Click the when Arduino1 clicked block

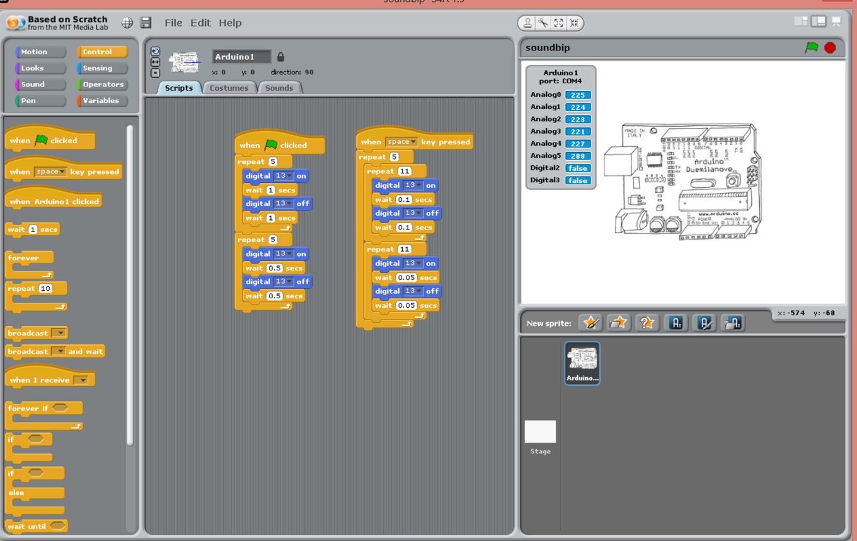[53, 199]
